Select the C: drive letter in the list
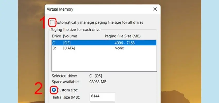The image size is (219, 103). pyautogui.click(x=54, y=43)
